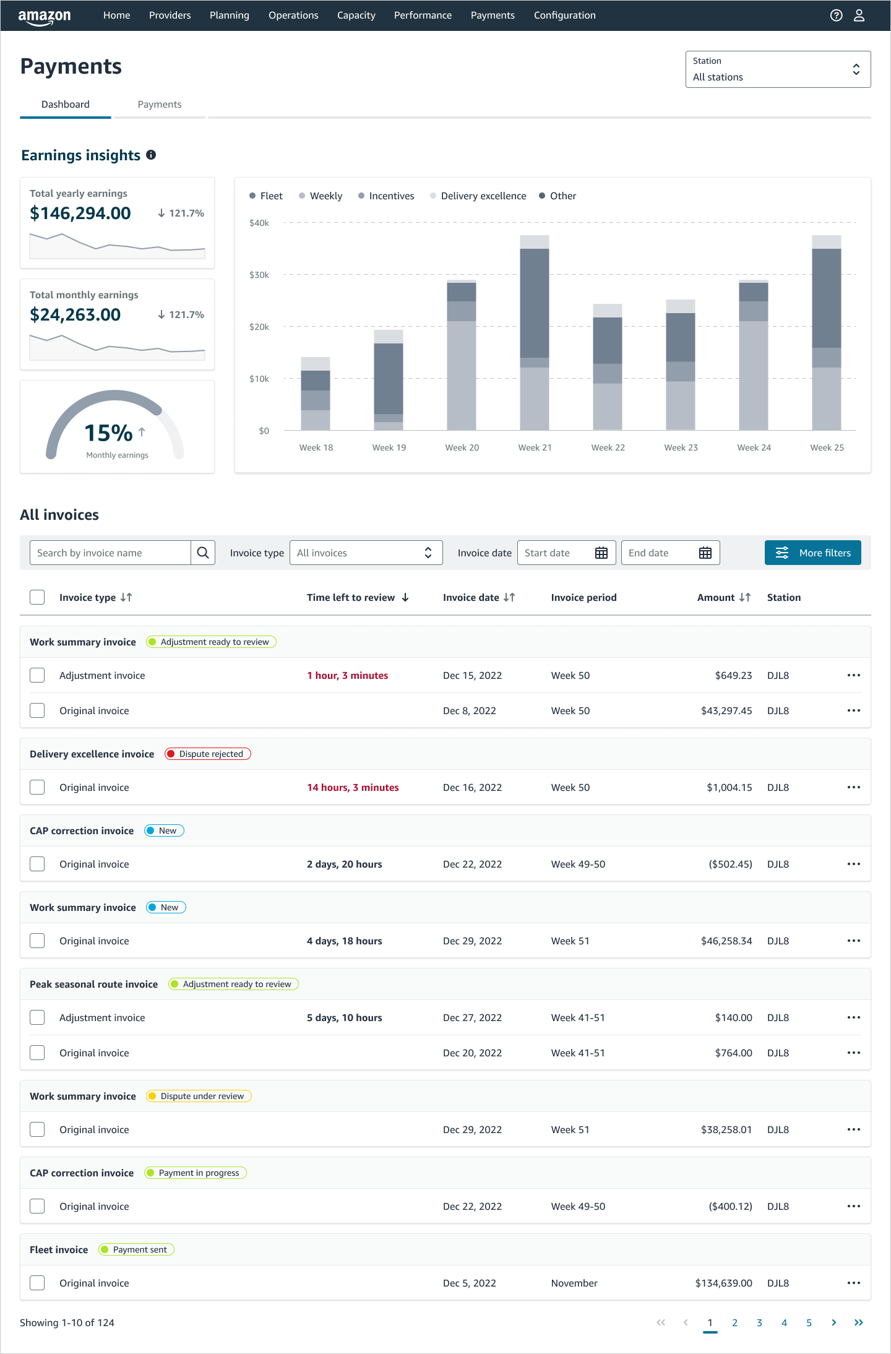Check the ($502.45) CAP correction checkbox
Screen dimensions: 891x1354
(37, 864)
